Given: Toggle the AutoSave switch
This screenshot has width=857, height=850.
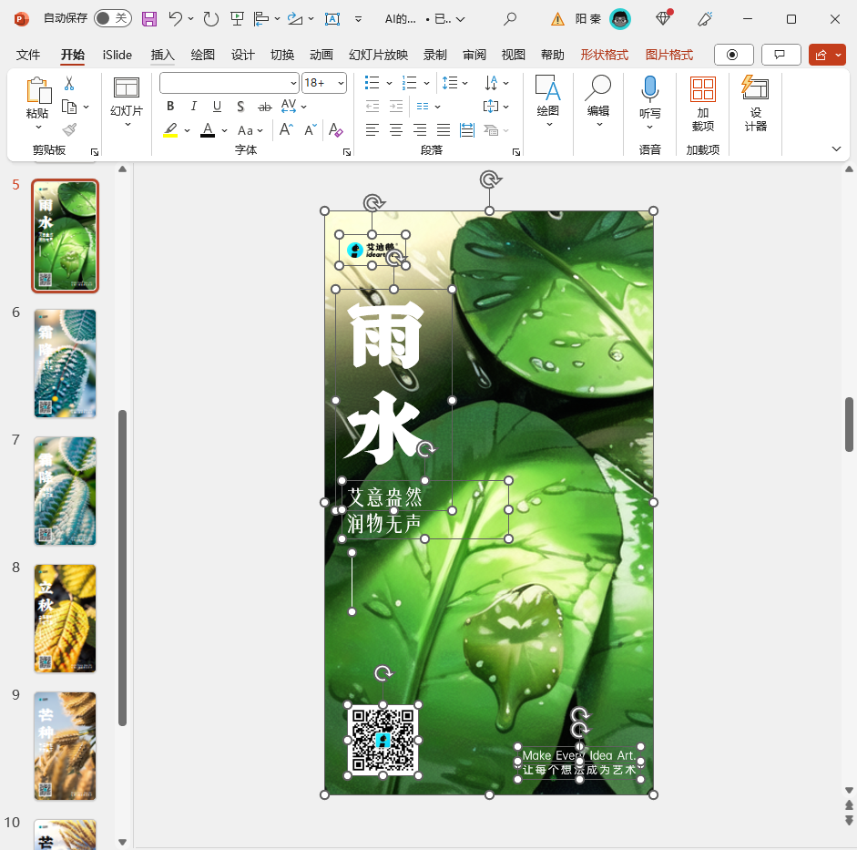Looking at the screenshot, I should pyautogui.click(x=112, y=18).
